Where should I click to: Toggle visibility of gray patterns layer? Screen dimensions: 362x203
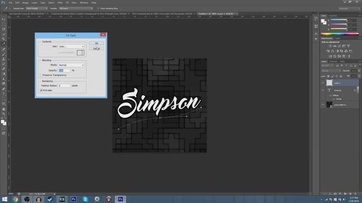point(323,105)
